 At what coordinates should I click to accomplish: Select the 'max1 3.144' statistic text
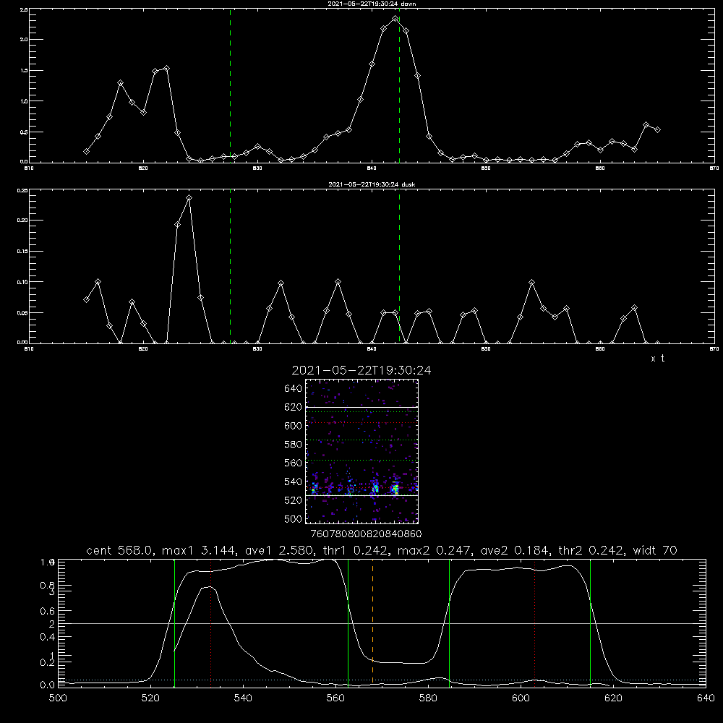coord(200,550)
